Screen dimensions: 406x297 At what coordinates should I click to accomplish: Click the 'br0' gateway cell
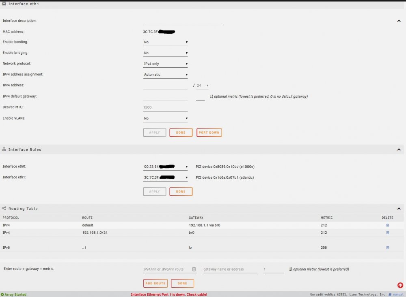pyautogui.click(x=191, y=233)
